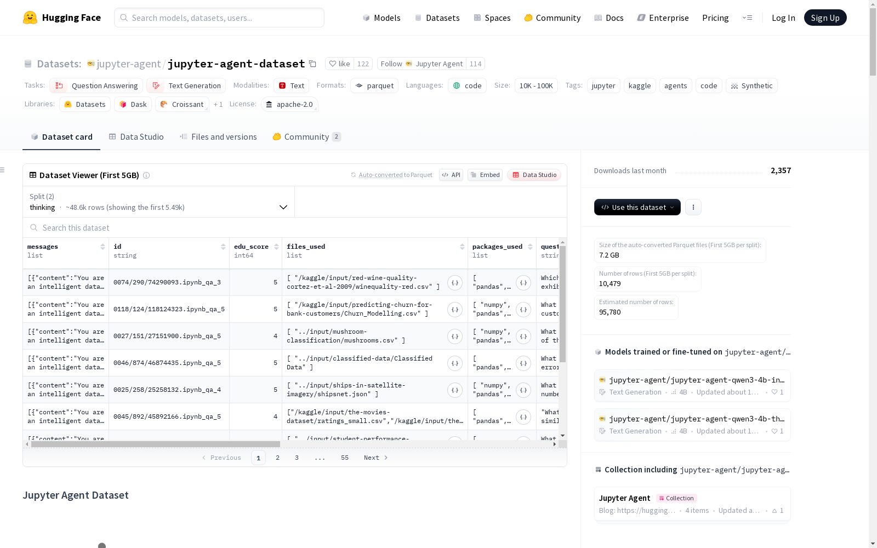Open the jupyter-agent-qwen3-4b-th… model card
The image size is (877, 548).
click(692, 425)
